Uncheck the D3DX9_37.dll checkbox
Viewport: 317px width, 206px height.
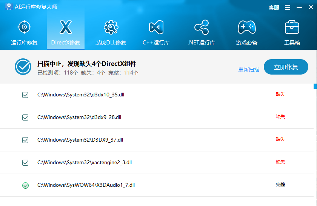click(25, 140)
